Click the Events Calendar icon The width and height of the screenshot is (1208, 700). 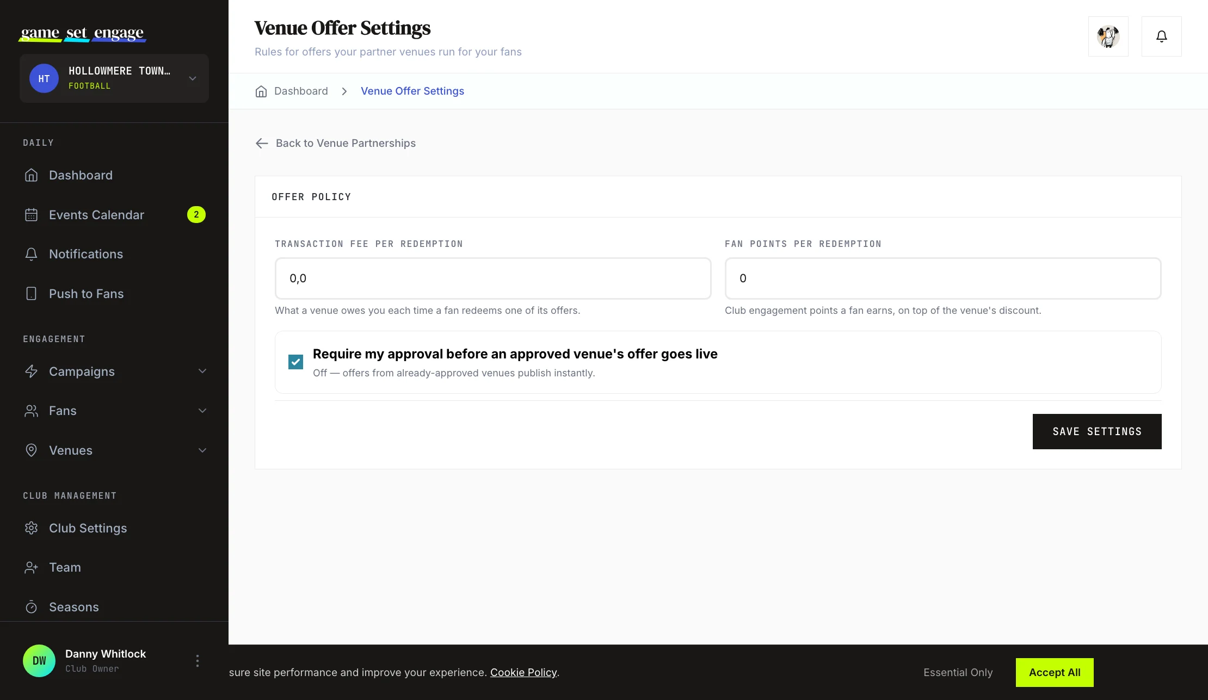point(32,215)
